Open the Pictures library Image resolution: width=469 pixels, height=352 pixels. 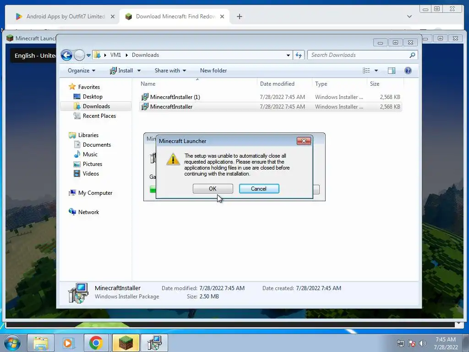point(87,164)
